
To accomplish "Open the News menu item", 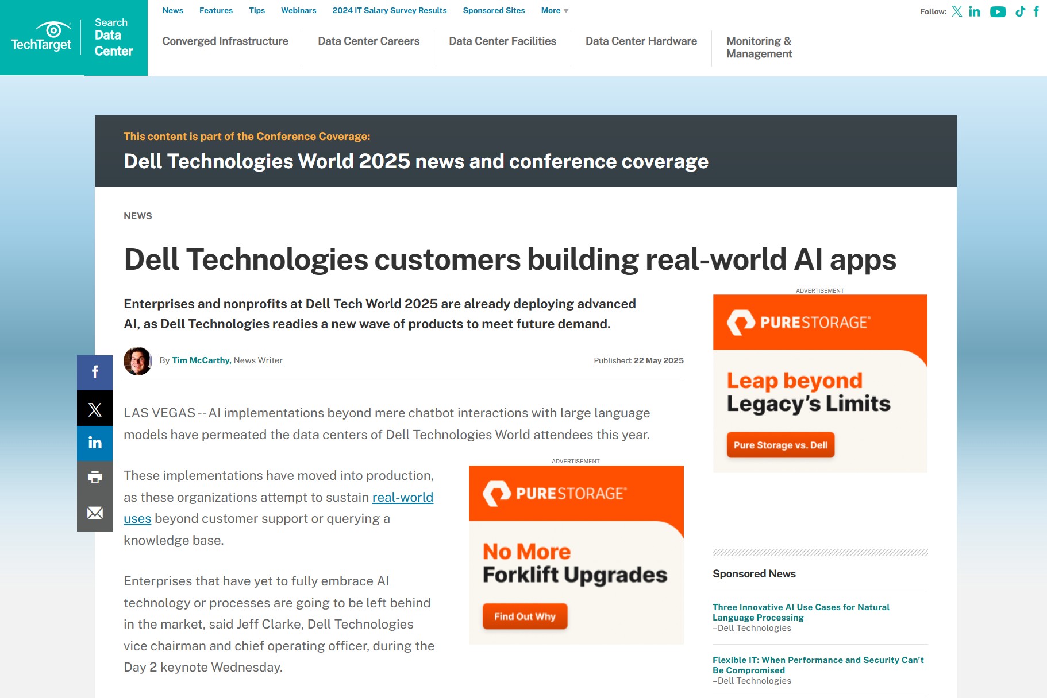I will pyautogui.click(x=172, y=10).
